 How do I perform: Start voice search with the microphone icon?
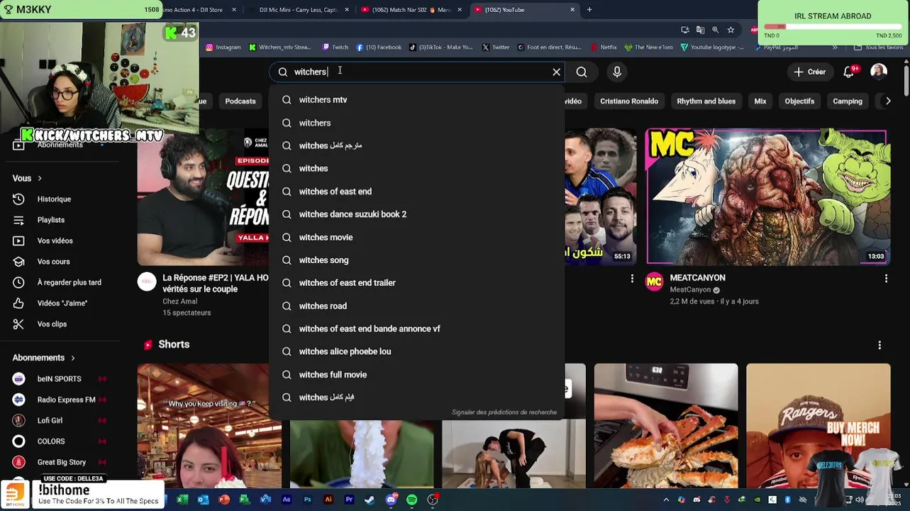tap(617, 72)
